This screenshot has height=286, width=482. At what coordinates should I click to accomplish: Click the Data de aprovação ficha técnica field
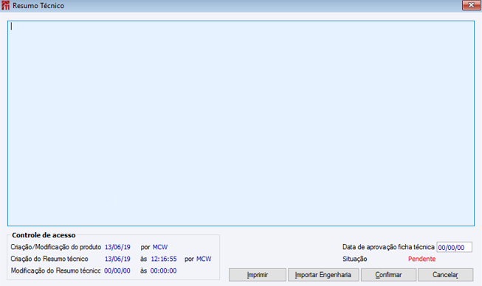click(454, 248)
